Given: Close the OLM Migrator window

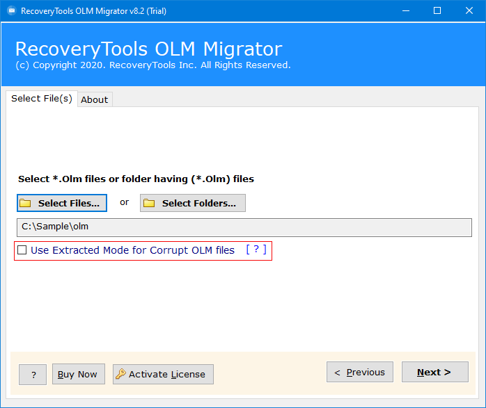Looking at the screenshot, I should tap(469, 10).
